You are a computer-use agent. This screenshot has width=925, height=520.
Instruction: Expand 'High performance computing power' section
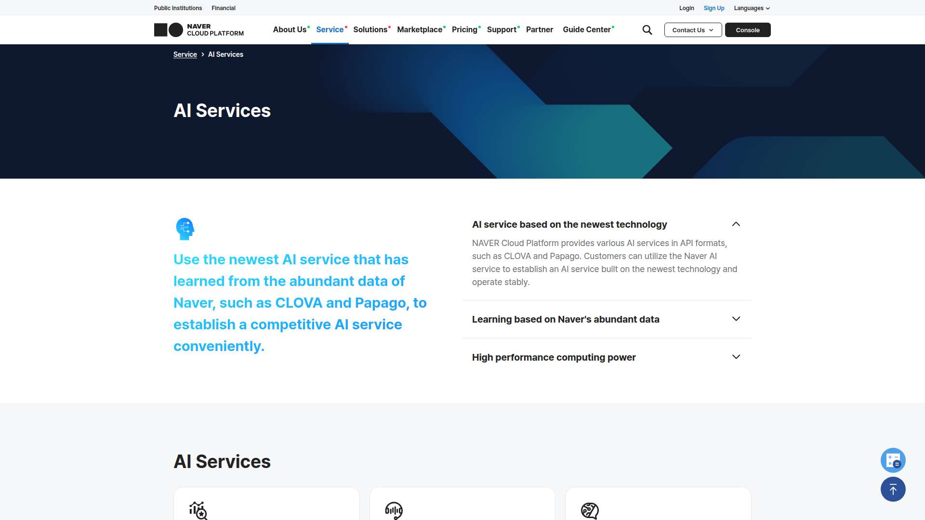(x=607, y=357)
